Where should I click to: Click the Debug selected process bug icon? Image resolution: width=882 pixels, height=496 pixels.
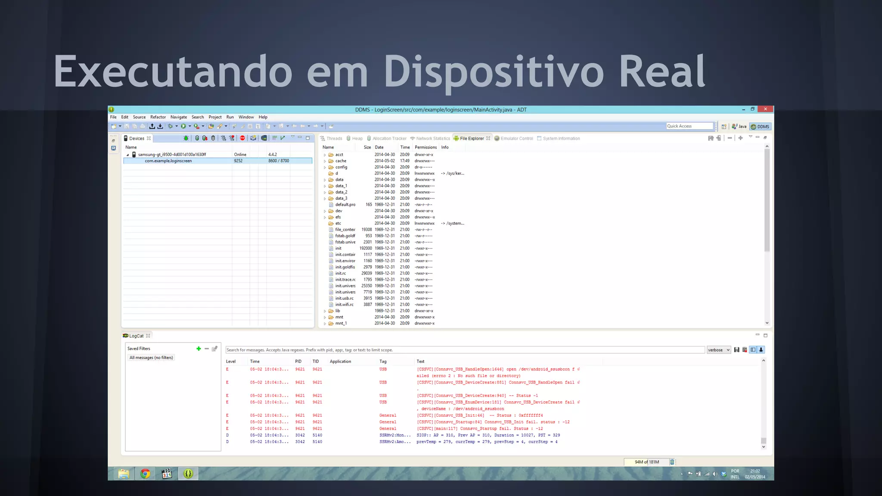tap(186, 138)
